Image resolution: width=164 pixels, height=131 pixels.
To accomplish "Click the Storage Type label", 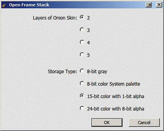I will 62,71.
